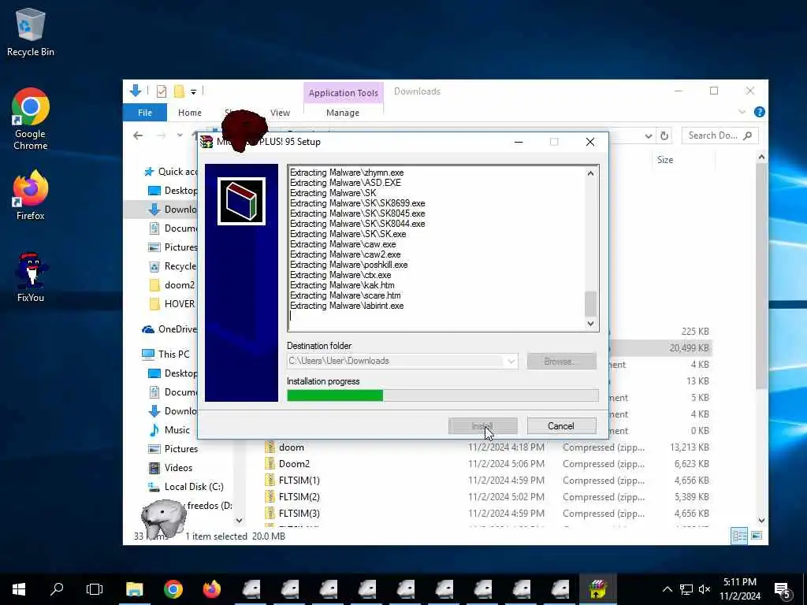Select HOVER folder in navigation pane
The width and height of the screenshot is (807, 605).
173,304
